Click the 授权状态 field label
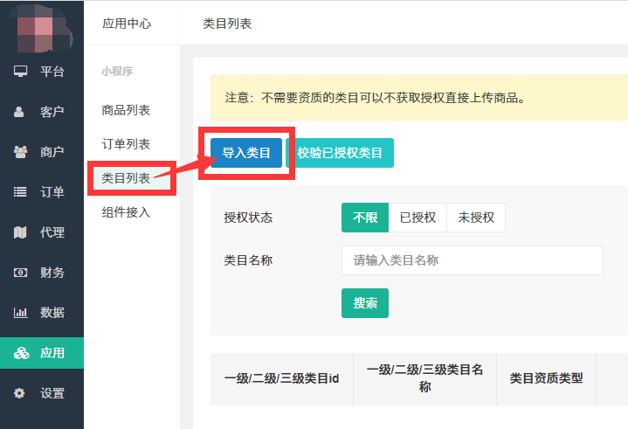 [x=248, y=218]
